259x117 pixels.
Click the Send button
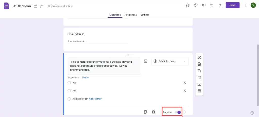pos(232,5)
